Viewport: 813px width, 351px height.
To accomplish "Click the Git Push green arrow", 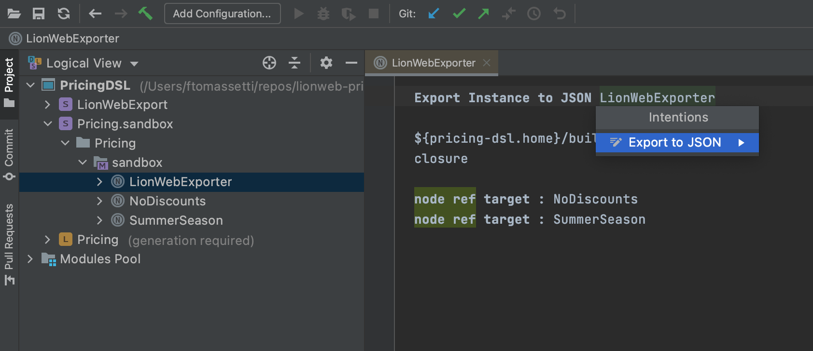I will [483, 13].
